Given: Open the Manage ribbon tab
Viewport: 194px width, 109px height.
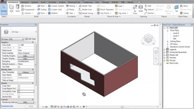Looking at the screenshot, I should tap(105, 2).
